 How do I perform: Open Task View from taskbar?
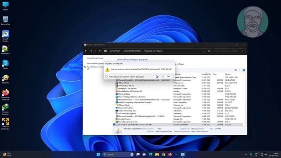click(138, 154)
